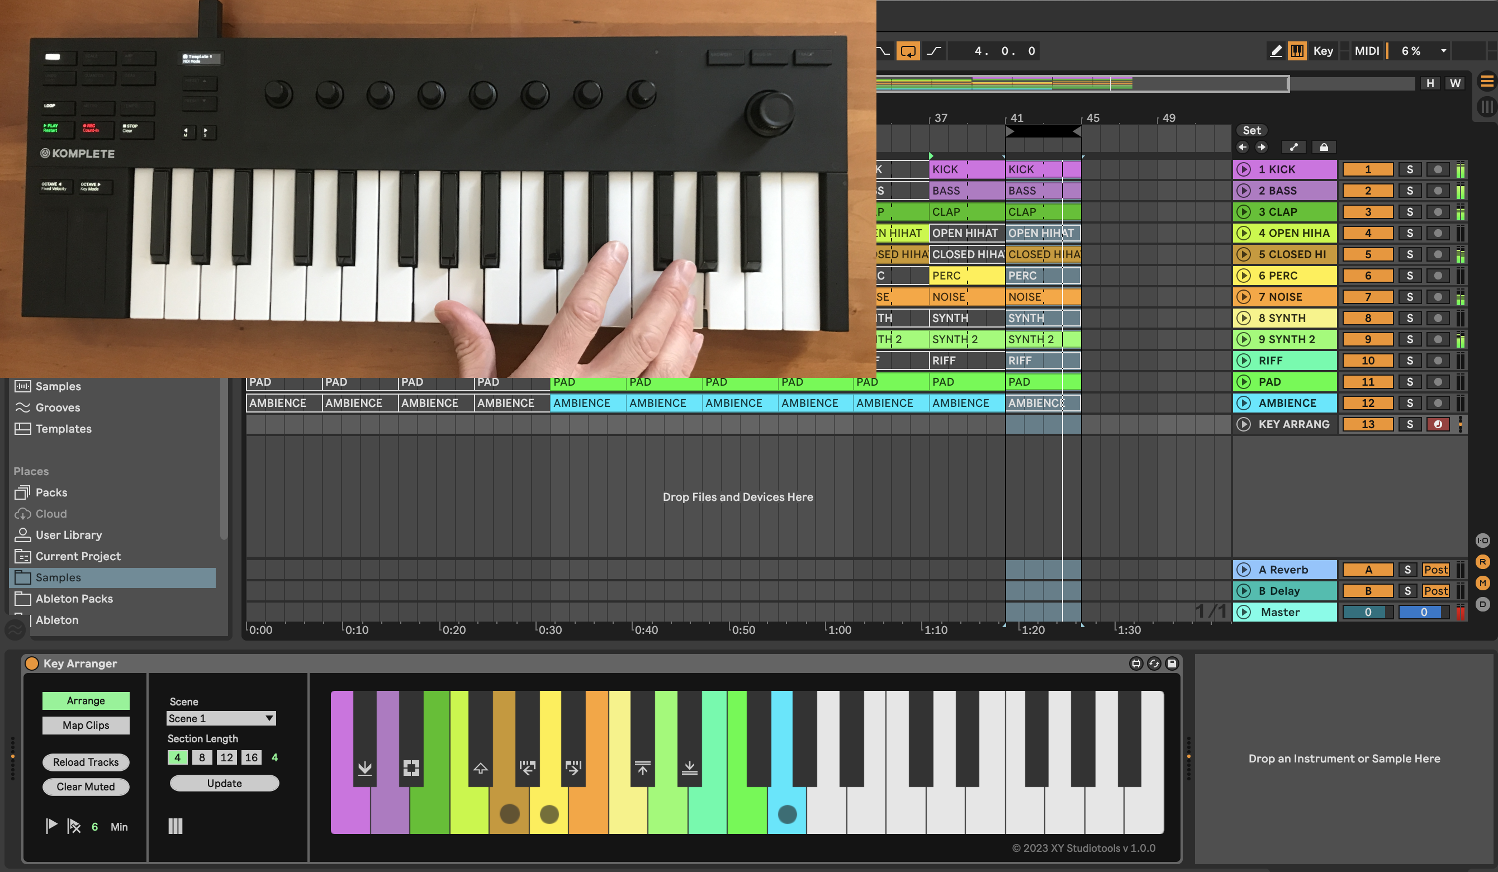Select User Library in Places
The height and width of the screenshot is (872, 1498).
point(68,535)
